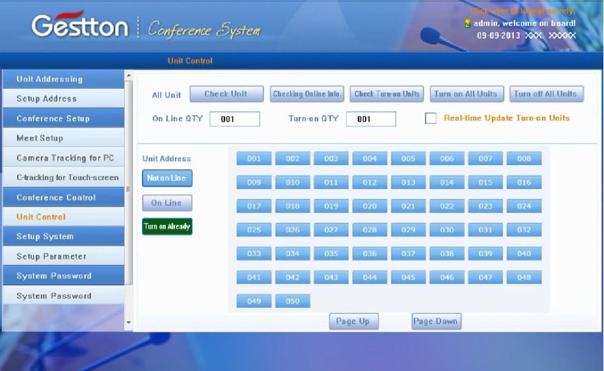Click Check Turn-on Units button
The height and width of the screenshot is (371, 604).
[x=387, y=94]
